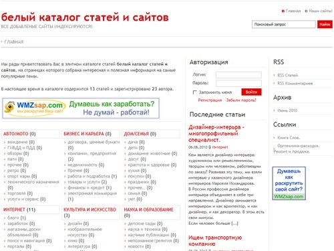Screen dimensions: 334x251
Task: Open the Июнь 2010 archive link
Action: (287, 110)
